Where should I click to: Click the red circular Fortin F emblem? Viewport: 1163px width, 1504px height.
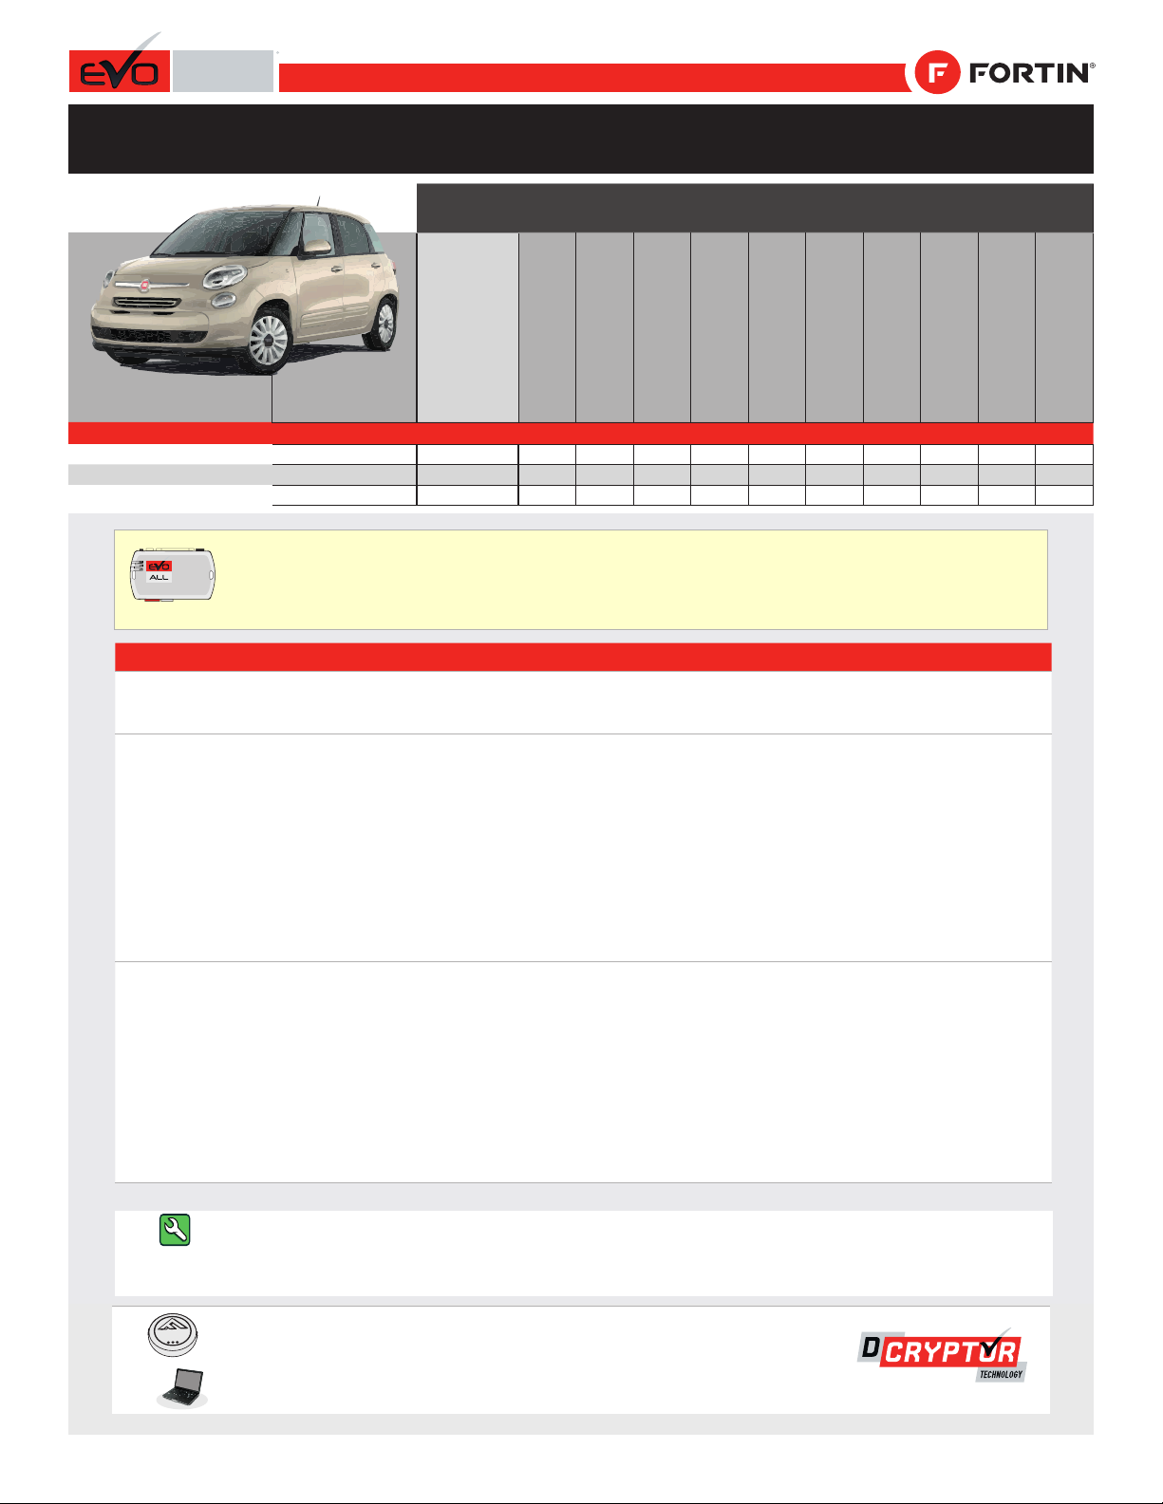(x=938, y=73)
